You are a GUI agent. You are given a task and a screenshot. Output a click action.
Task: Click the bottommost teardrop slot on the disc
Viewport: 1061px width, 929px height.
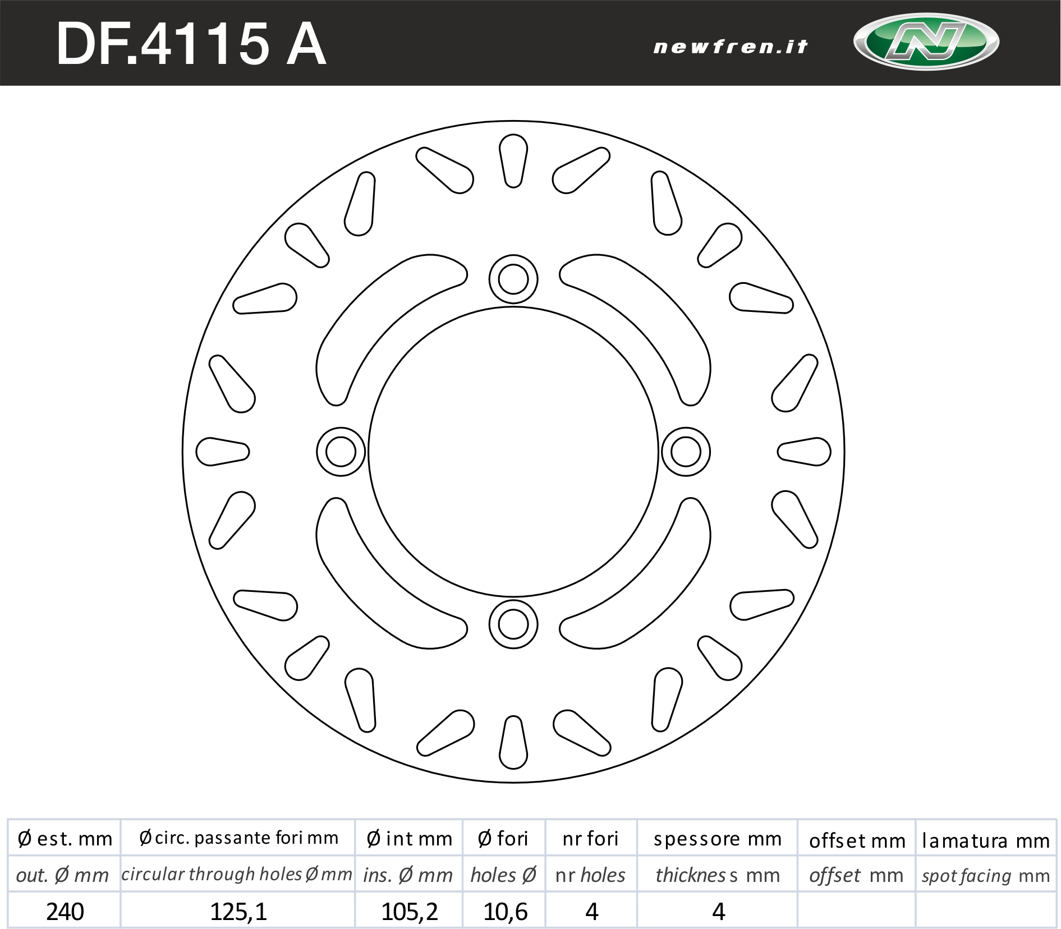[x=513, y=743]
